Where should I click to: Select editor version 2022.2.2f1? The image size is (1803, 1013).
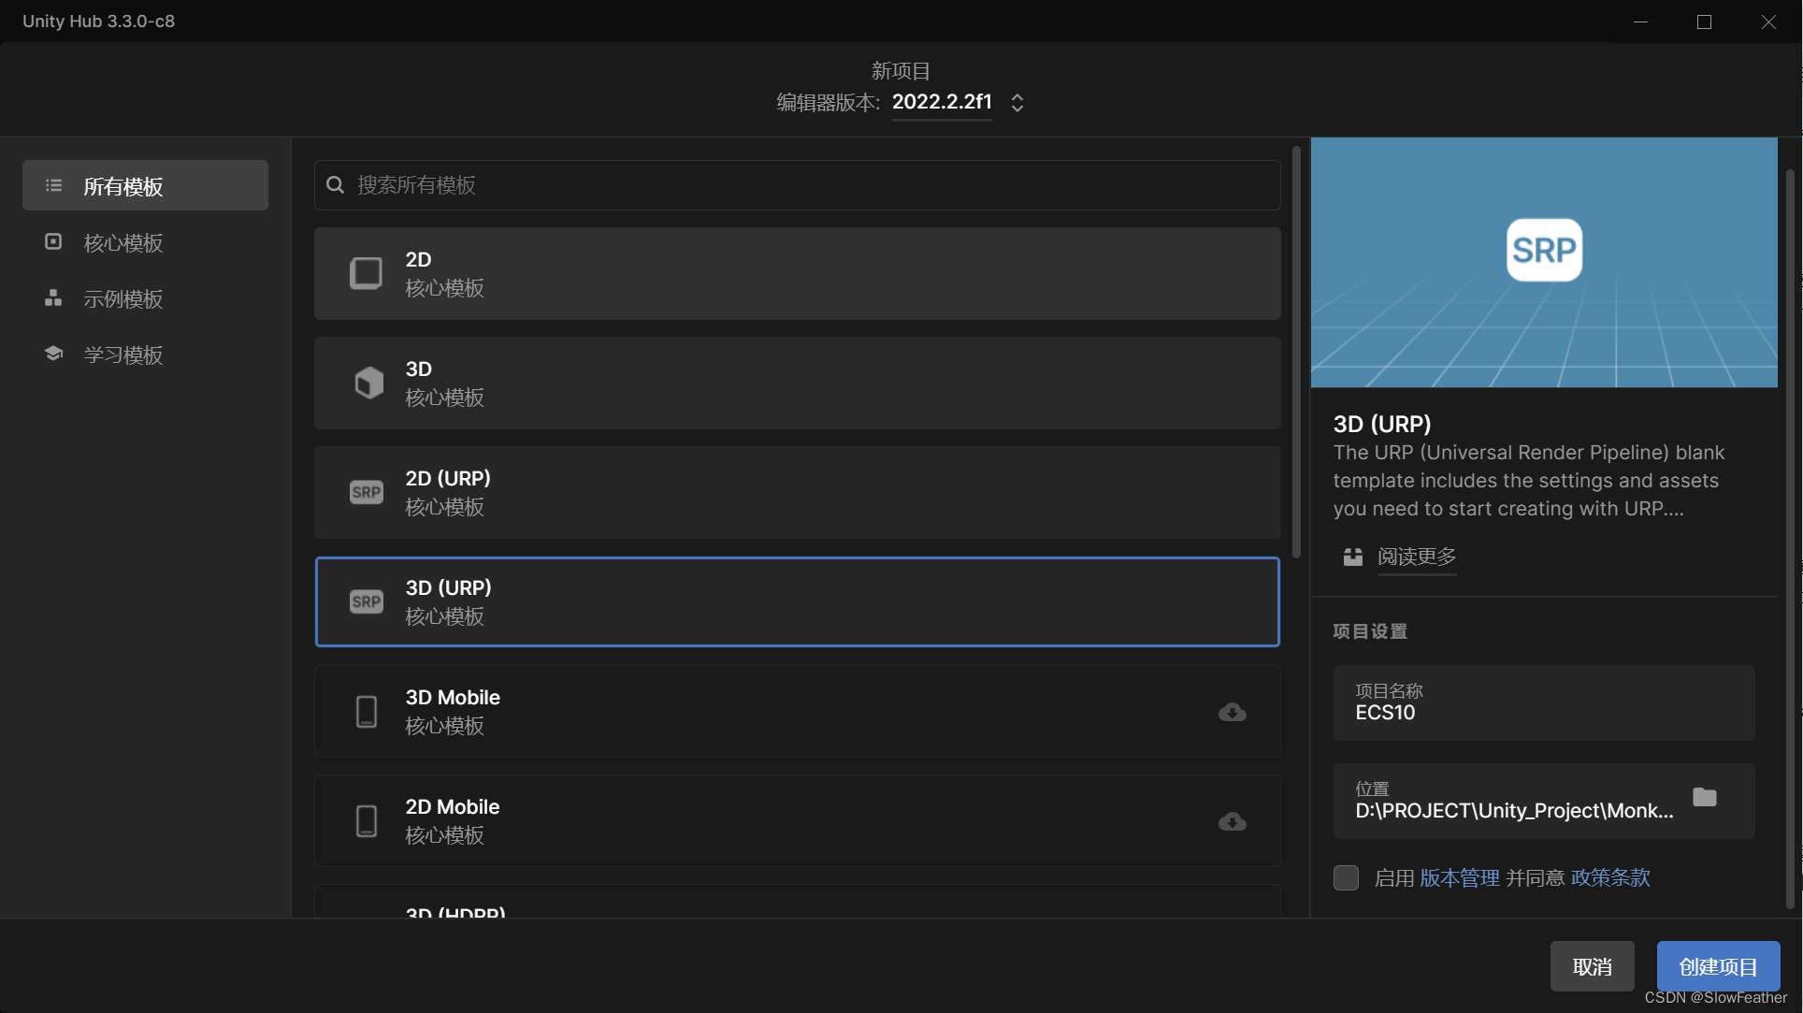coord(942,102)
